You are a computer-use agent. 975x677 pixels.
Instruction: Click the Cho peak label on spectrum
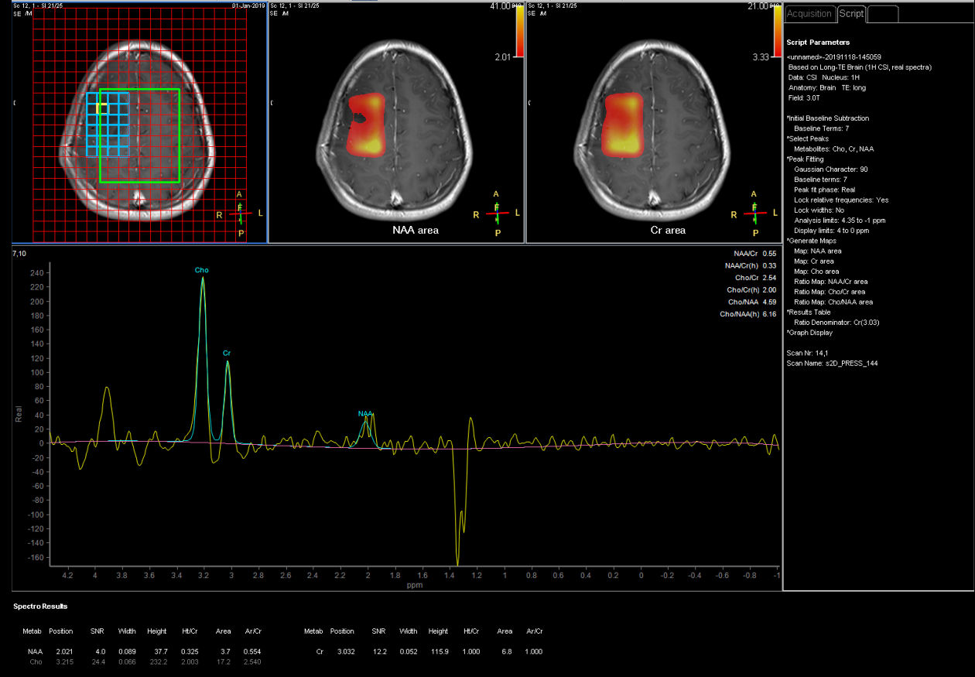201,270
